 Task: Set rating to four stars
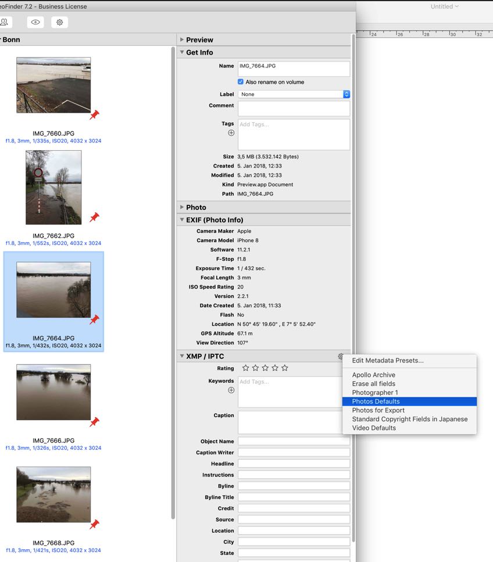pyautogui.click(x=275, y=368)
